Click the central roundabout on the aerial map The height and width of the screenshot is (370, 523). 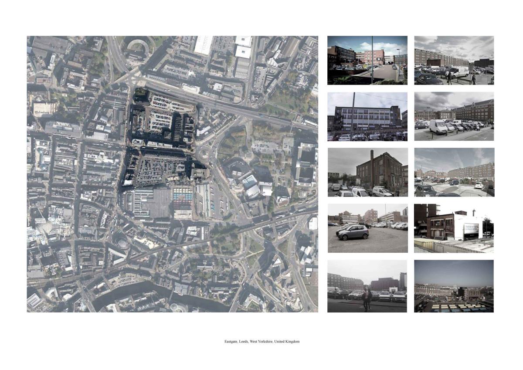pyautogui.click(x=204, y=153)
